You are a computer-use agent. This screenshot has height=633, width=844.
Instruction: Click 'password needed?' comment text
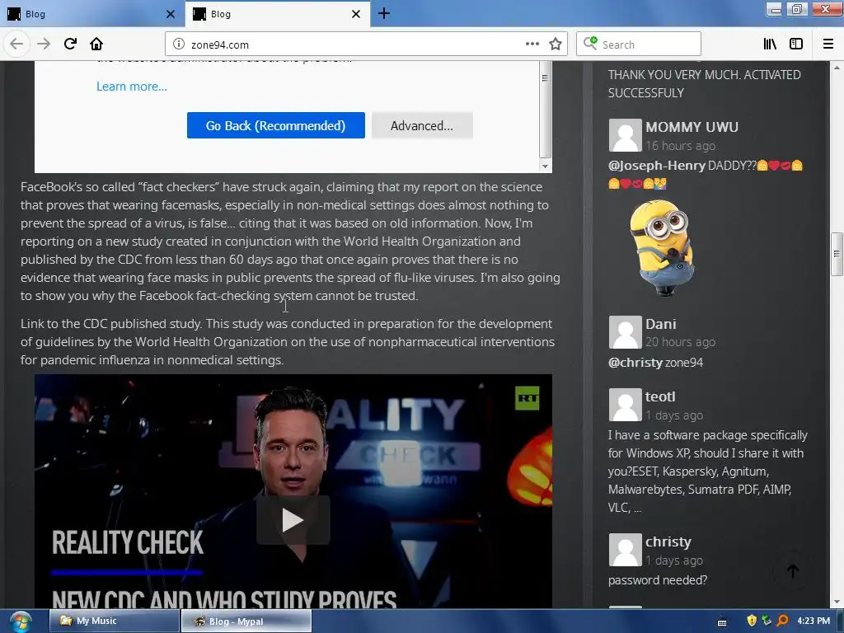[657, 579]
